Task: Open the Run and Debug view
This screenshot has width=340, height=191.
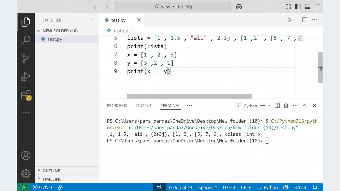Action: [26, 77]
